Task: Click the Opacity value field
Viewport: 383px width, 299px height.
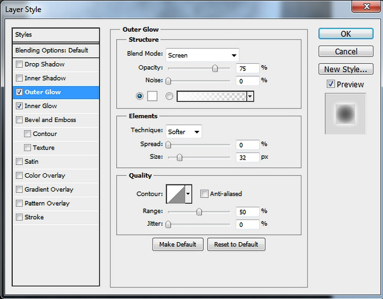Action: pos(248,68)
